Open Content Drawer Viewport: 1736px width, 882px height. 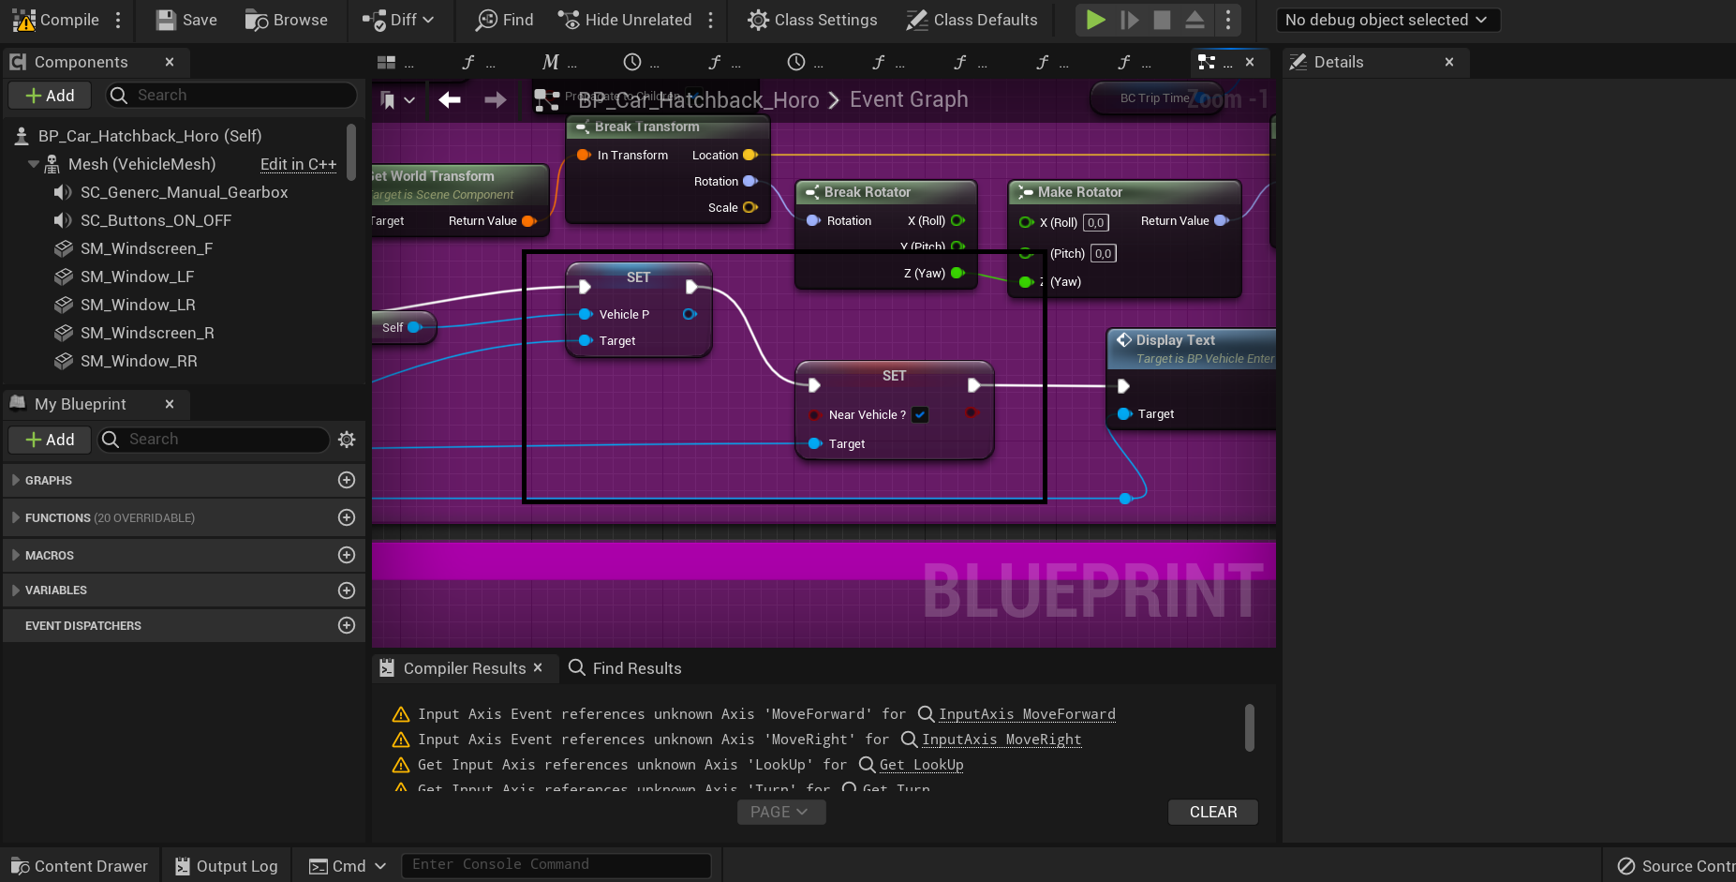pyautogui.click(x=79, y=866)
